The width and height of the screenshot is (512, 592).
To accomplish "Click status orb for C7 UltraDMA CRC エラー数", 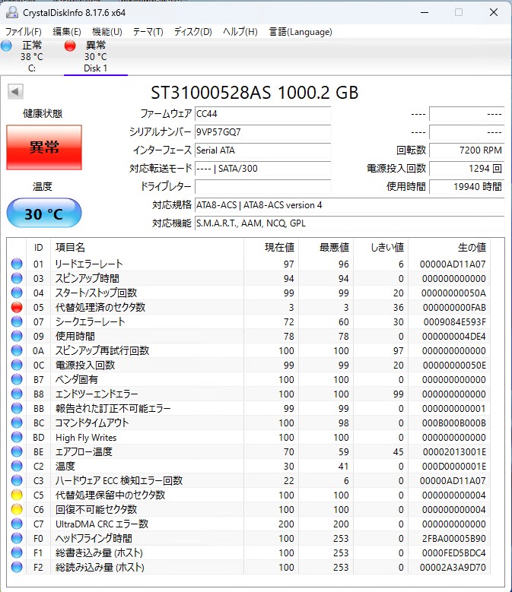I will [17, 524].
